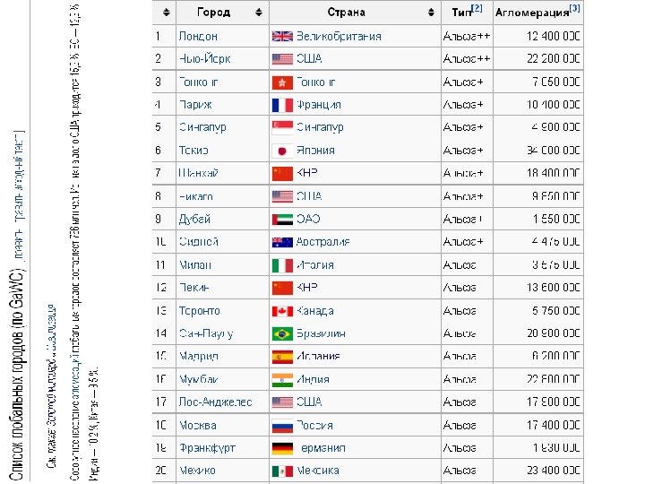
Task: Open footnote [2] next to Тип
Action: click(x=477, y=8)
